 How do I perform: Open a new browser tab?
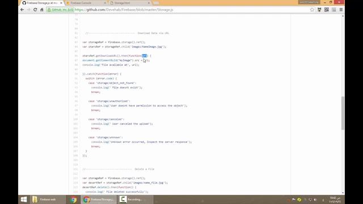coord(156,3)
